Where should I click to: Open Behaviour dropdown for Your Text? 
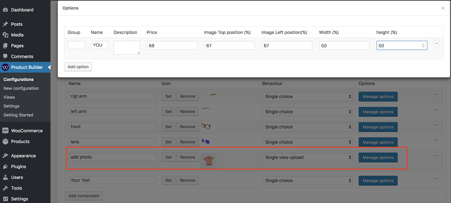coord(308,180)
